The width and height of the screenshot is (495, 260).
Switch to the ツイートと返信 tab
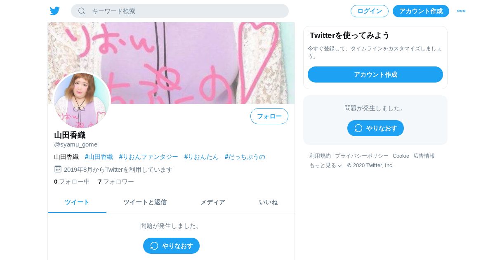145,202
